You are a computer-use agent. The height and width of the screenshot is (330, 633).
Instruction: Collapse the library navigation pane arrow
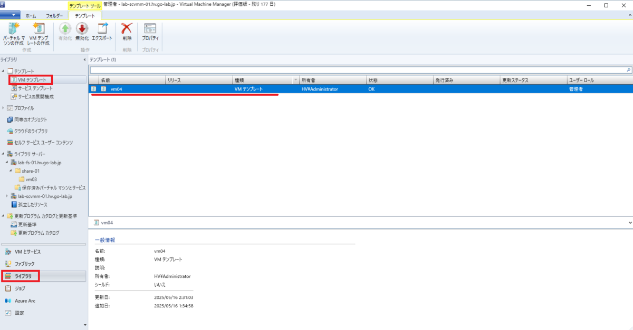84,59
